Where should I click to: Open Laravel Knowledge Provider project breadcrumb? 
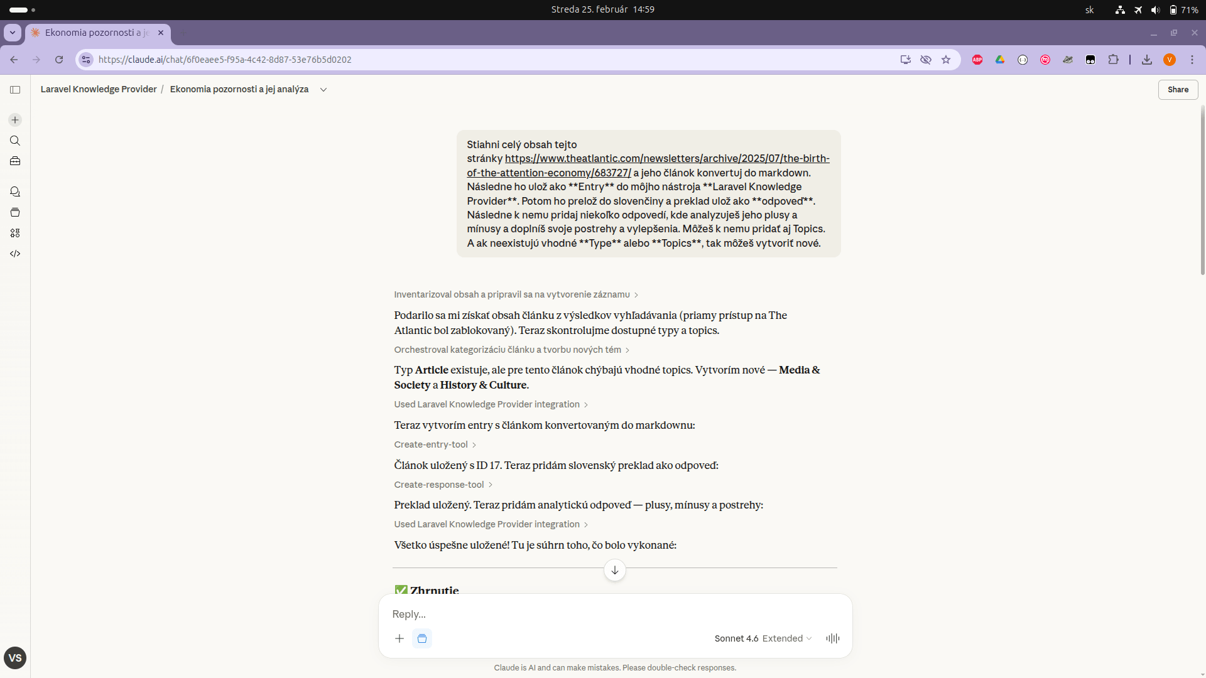pyautogui.click(x=99, y=89)
